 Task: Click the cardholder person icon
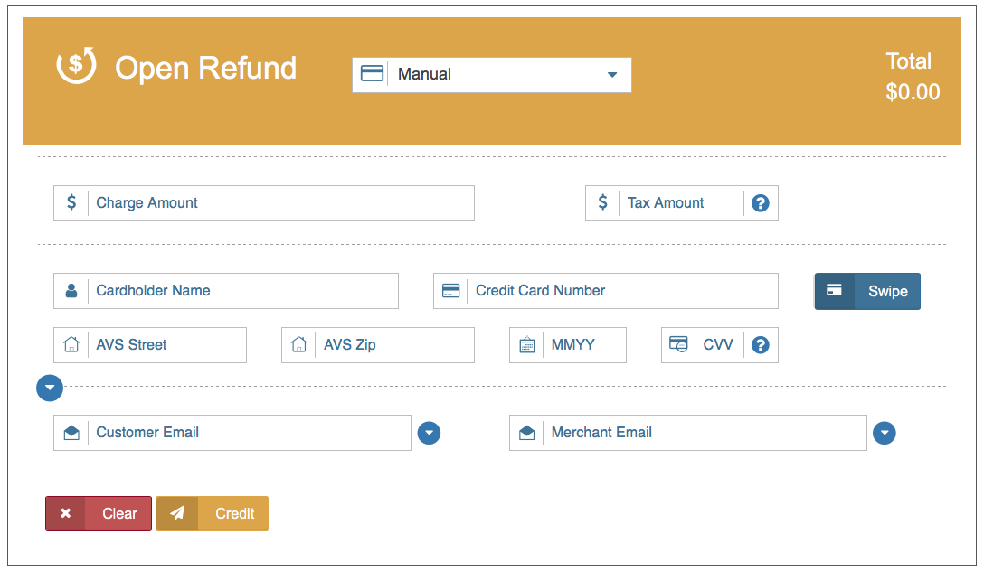pyautogui.click(x=71, y=290)
